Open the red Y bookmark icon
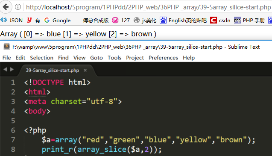Image resolution: width=272 pixels, height=156 pixels. (x=29, y=20)
